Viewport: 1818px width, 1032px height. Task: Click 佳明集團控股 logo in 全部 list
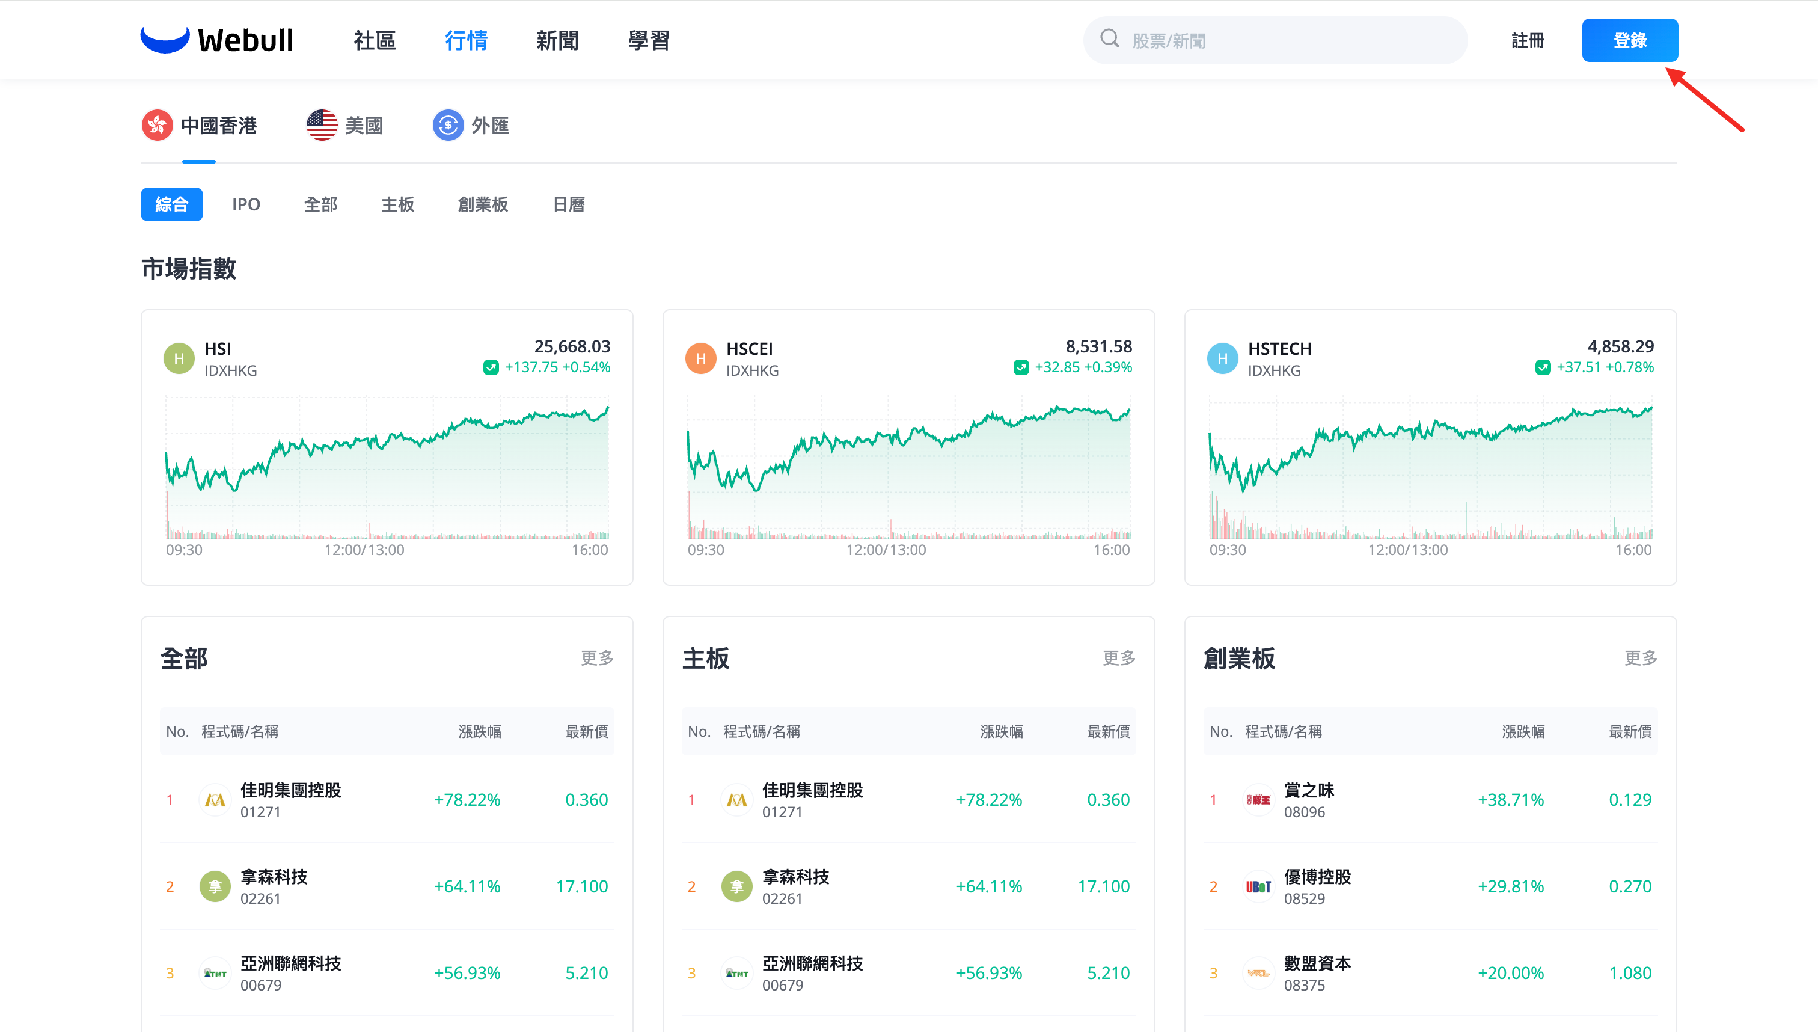point(215,800)
